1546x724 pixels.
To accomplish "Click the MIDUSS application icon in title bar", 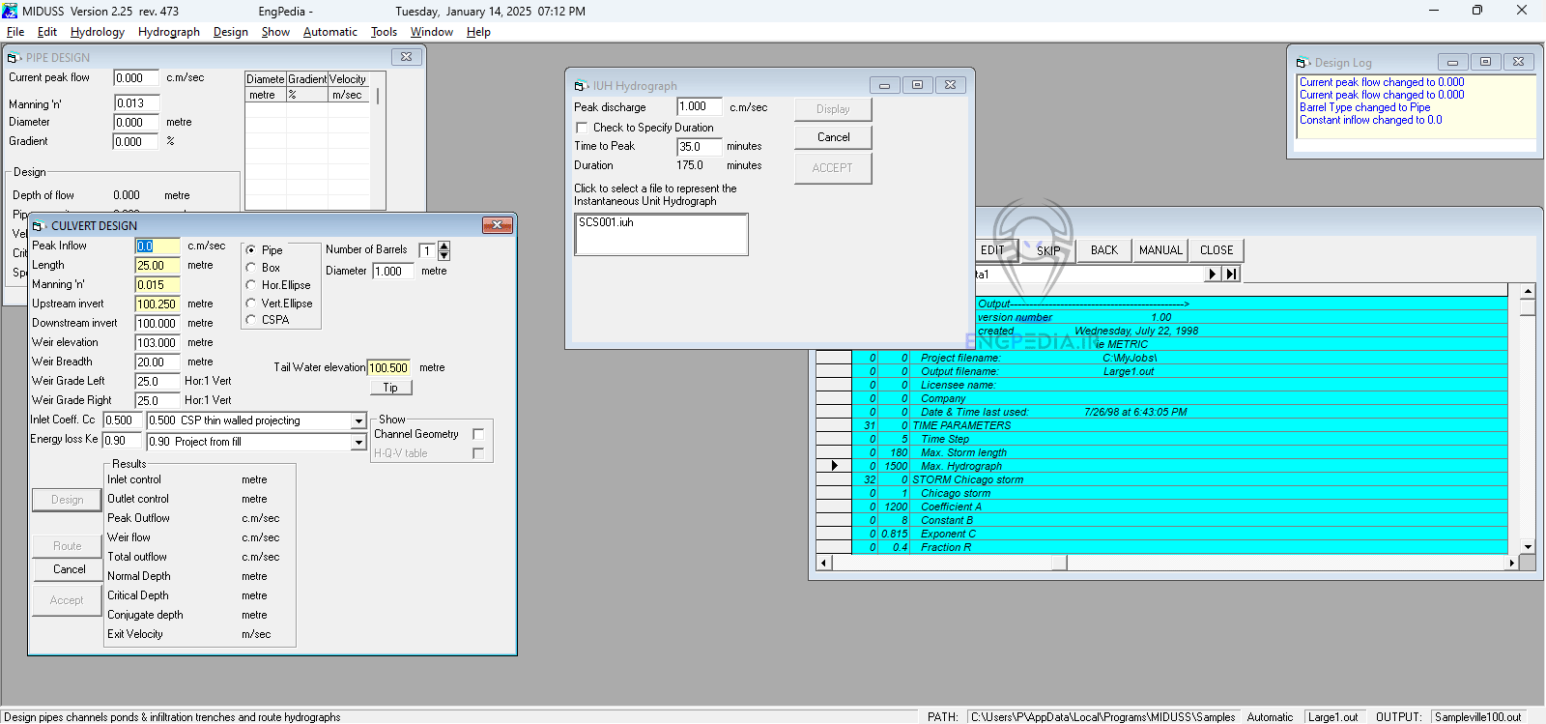I will tap(10, 11).
